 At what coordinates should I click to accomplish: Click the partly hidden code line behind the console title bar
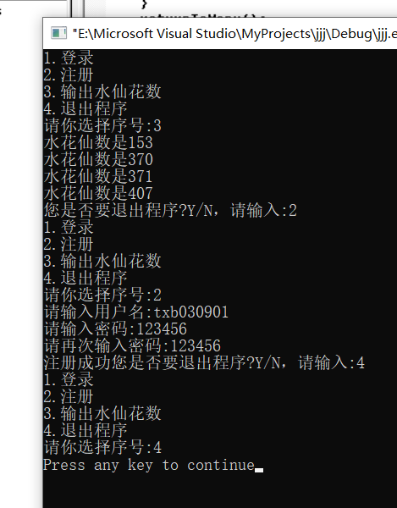click(203, 15)
